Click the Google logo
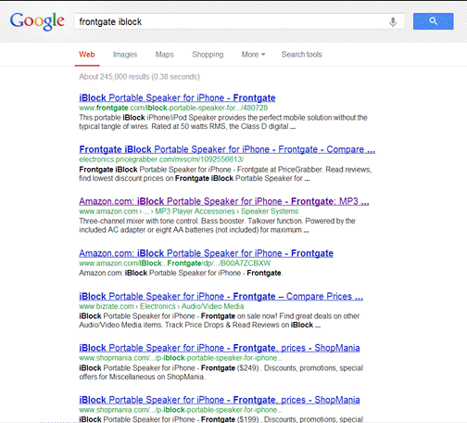 tap(37, 21)
